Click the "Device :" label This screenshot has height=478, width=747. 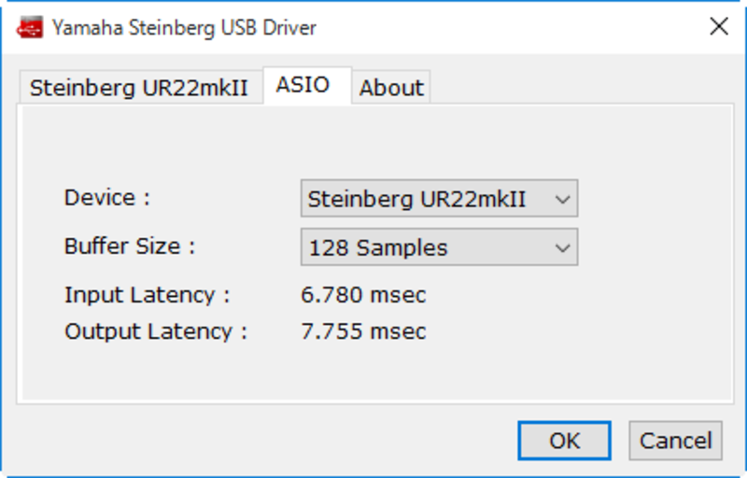(107, 197)
